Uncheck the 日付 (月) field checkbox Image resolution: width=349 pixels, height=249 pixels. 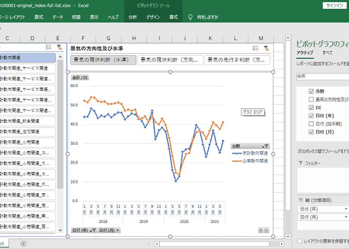[311, 132]
